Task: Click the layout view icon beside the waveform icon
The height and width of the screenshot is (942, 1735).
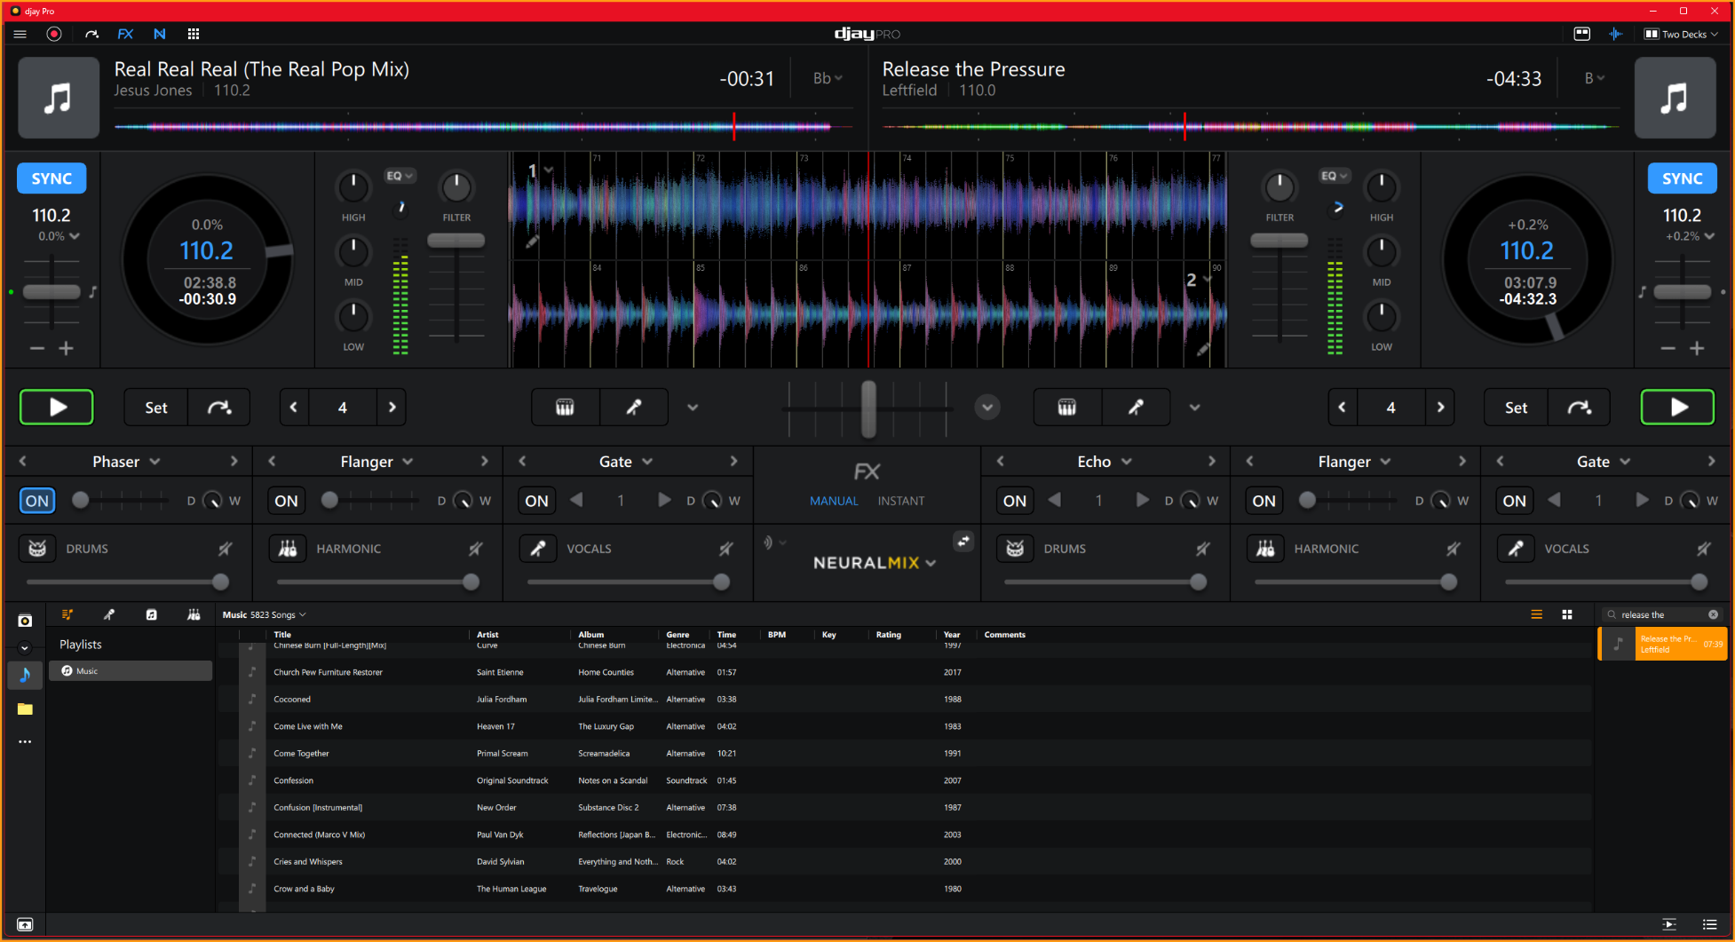Action: pos(1582,34)
